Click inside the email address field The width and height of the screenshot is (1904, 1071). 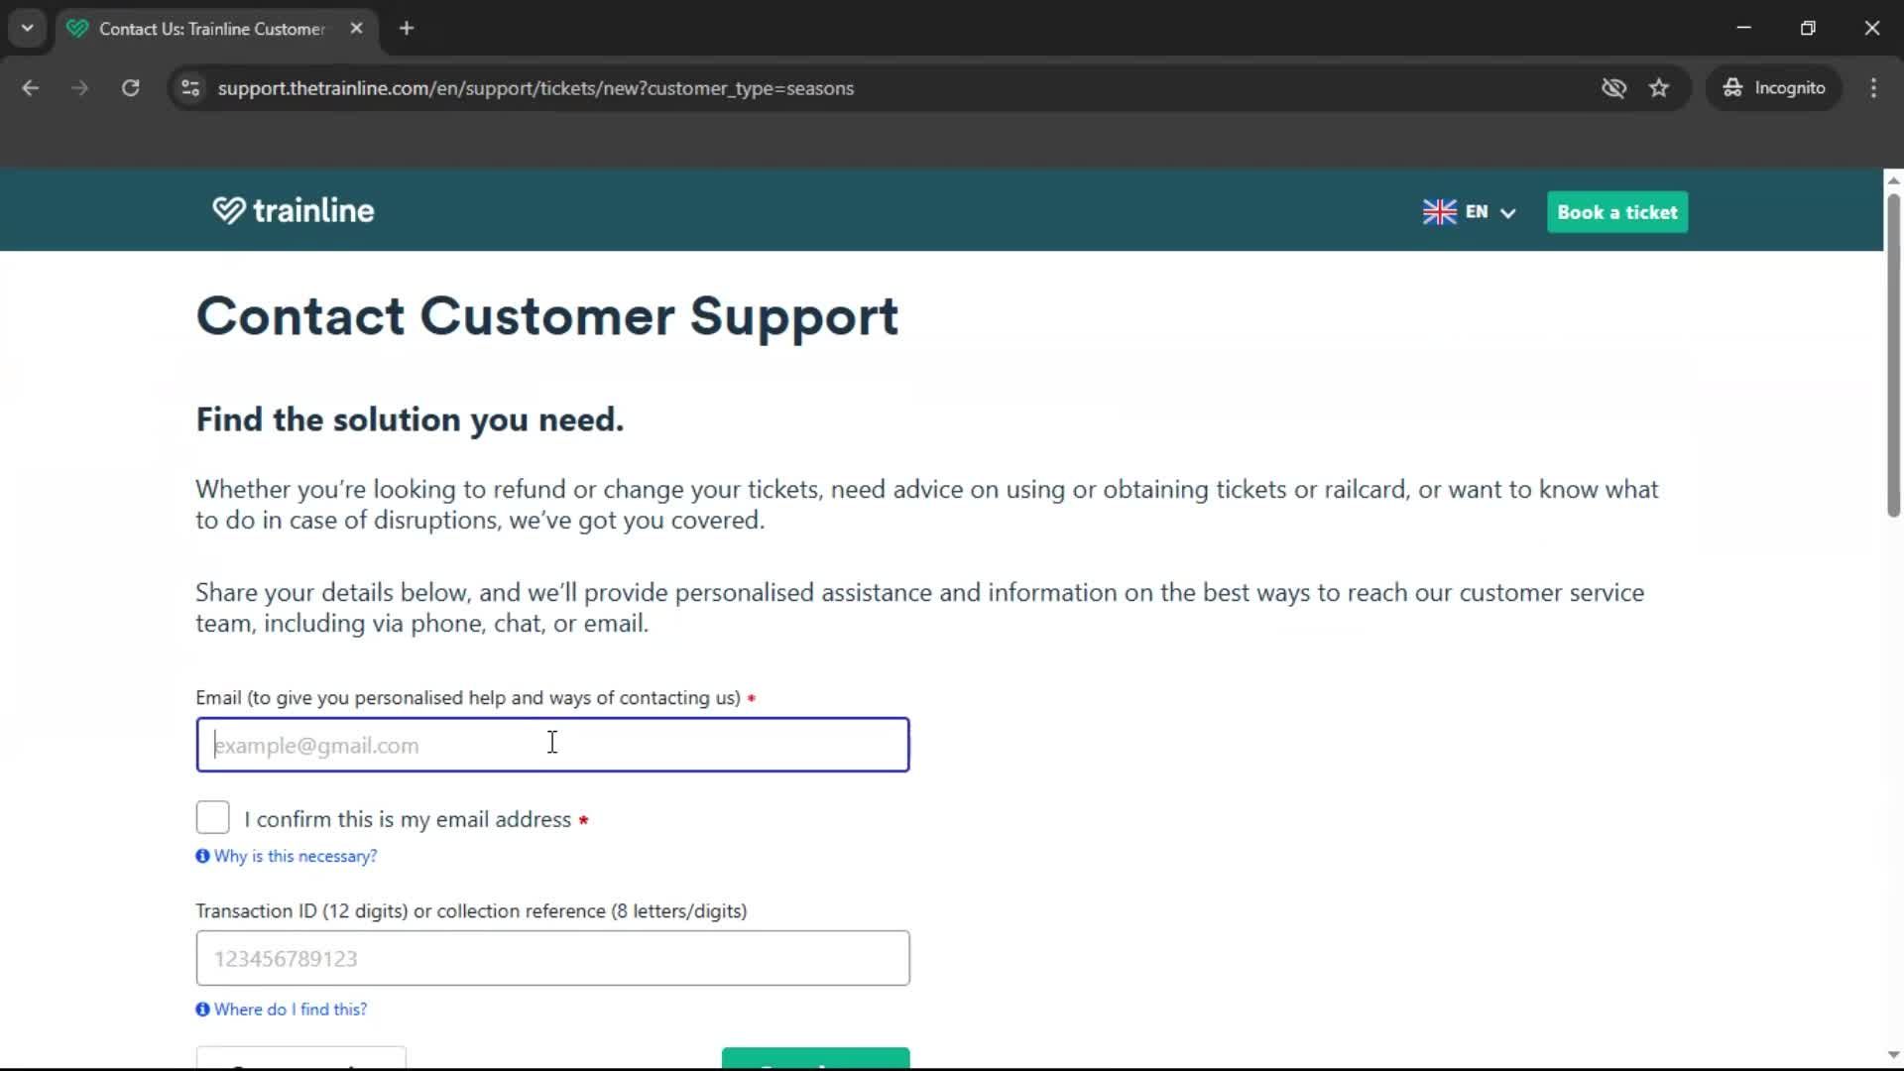coord(552,745)
